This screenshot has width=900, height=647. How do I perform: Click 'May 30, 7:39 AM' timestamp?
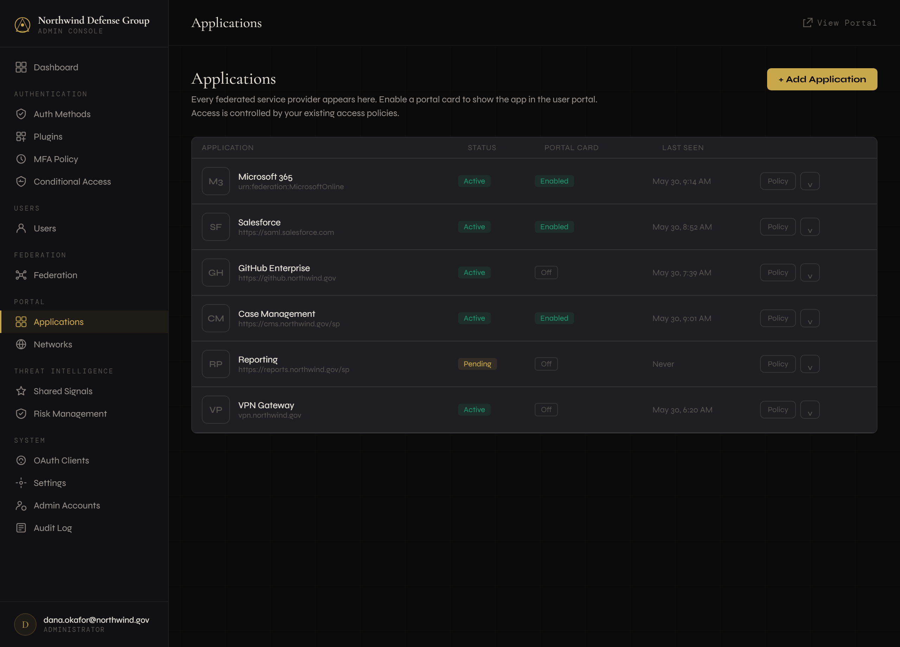tap(682, 273)
